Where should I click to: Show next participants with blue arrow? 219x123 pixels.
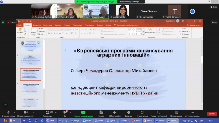pos(192,11)
